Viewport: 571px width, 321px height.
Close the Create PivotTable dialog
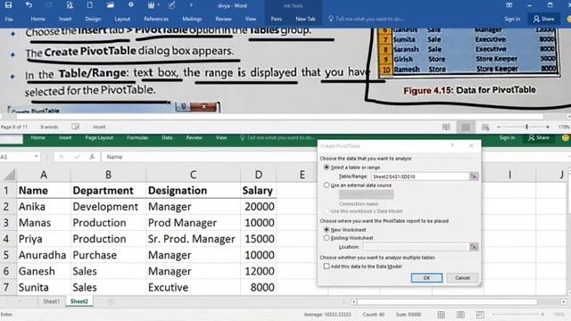pos(471,145)
